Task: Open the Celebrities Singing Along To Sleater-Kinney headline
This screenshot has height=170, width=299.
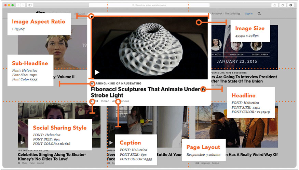Action: [52, 157]
